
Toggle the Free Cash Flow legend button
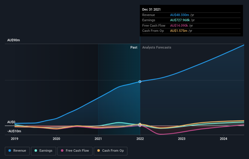click(x=75, y=151)
